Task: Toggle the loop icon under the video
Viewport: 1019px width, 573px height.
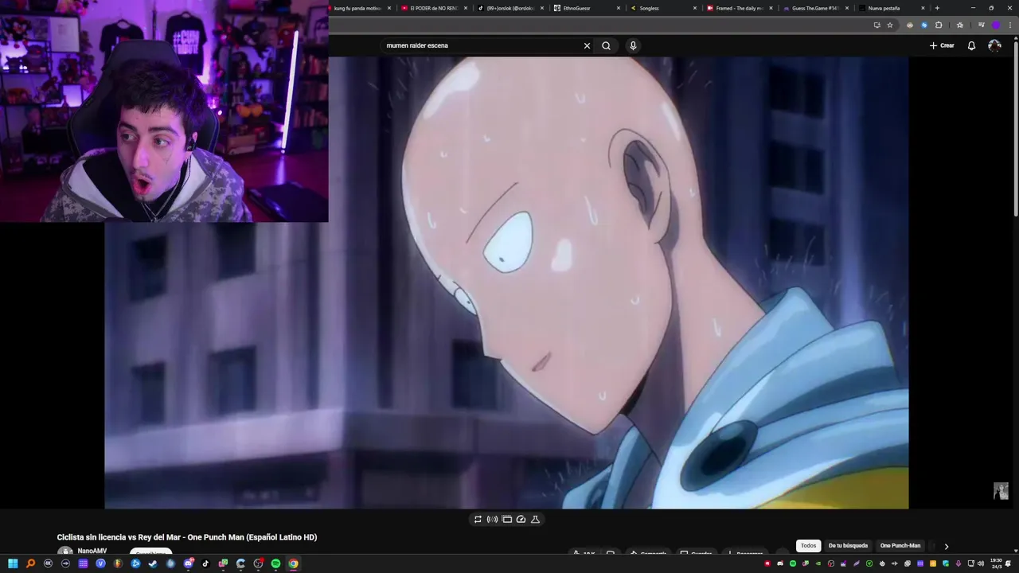Action: 478,519
